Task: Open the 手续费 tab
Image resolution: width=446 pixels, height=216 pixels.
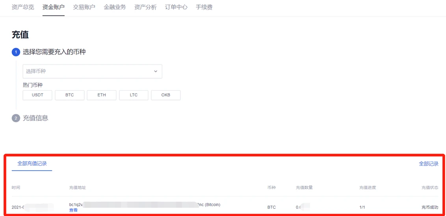Action: (204, 7)
